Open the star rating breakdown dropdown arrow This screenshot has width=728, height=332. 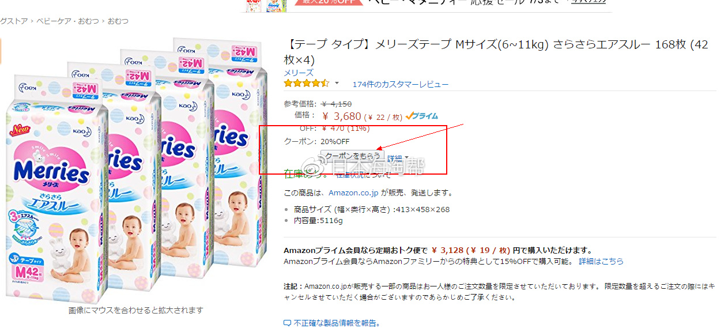pyautogui.click(x=337, y=84)
